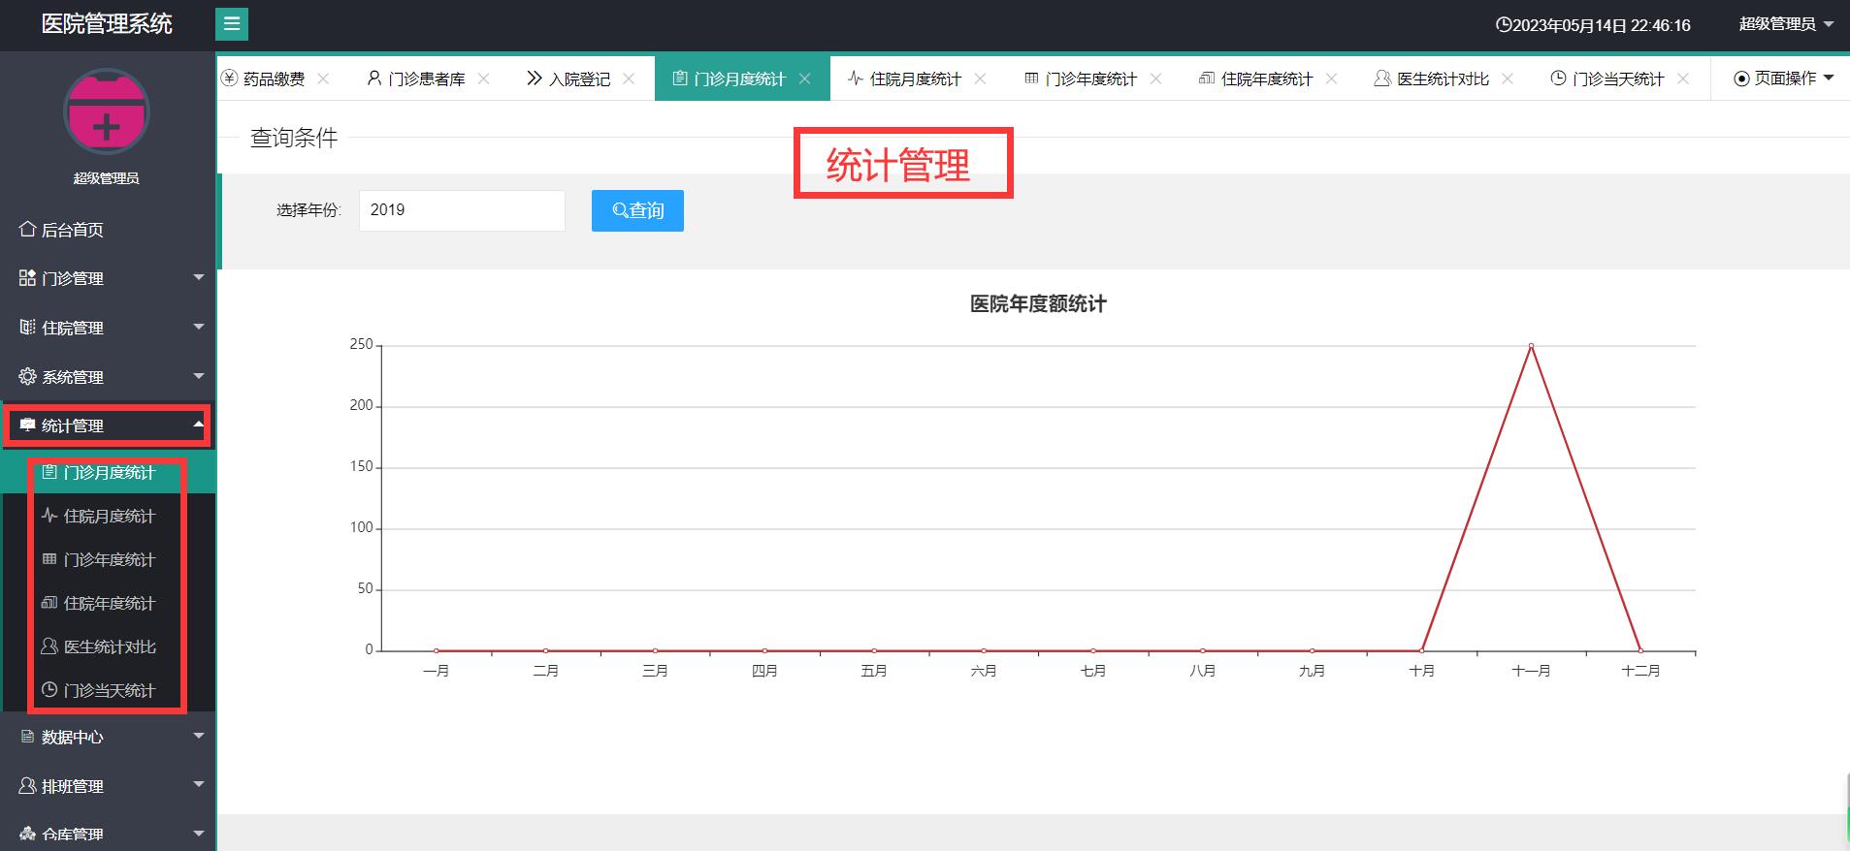Click the person icon on 门诊患者库 tab

point(374,79)
